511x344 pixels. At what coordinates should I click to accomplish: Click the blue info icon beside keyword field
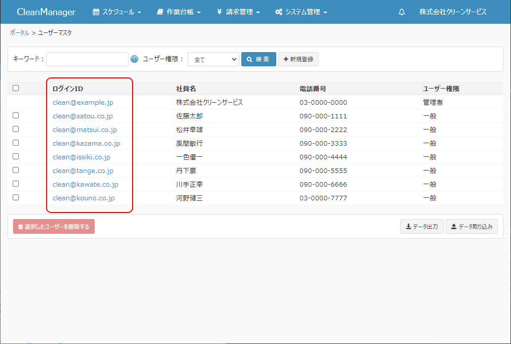coord(134,59)
